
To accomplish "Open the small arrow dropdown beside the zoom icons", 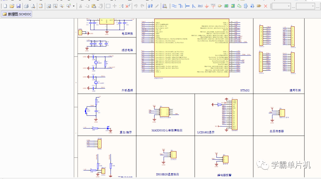I will pyautogui.click(x=73, y=6).
